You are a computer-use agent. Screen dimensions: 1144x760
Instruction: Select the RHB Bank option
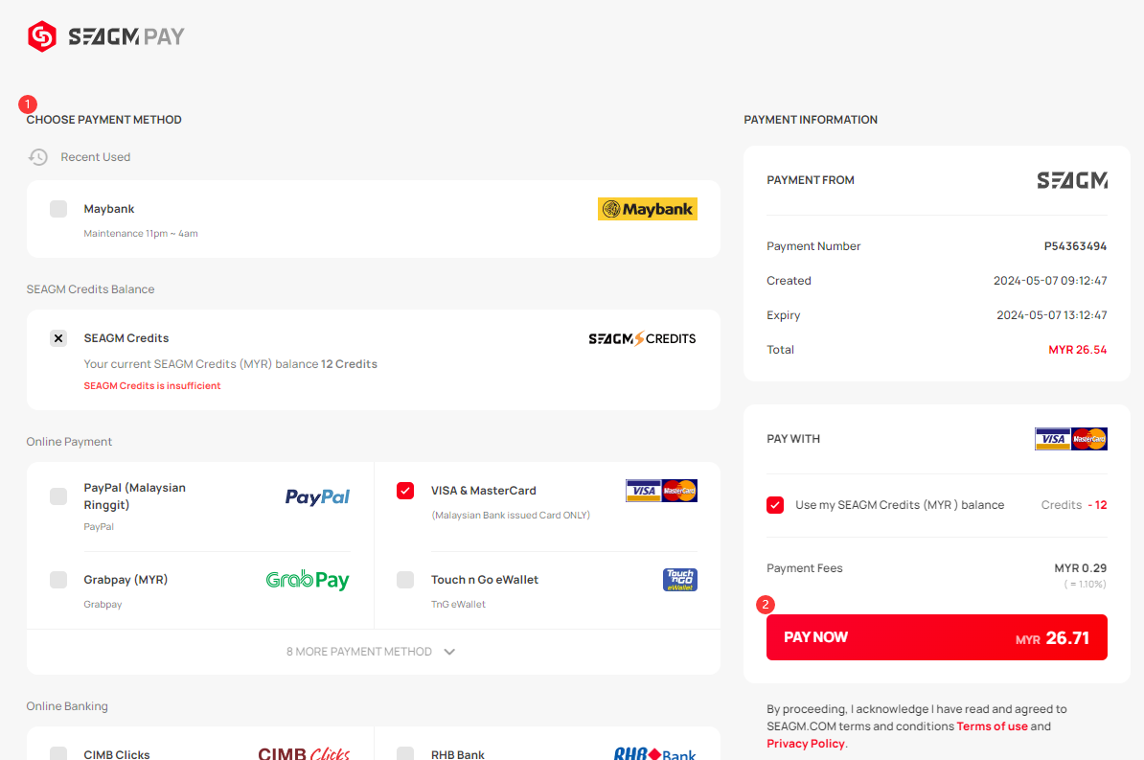[405, 753]
